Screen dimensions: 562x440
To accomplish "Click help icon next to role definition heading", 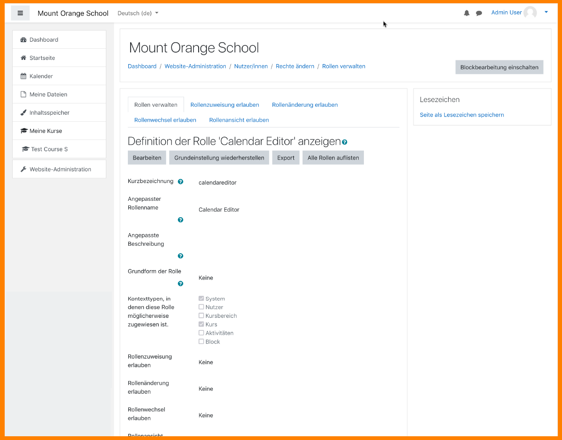I will click(x=345, y=142).
